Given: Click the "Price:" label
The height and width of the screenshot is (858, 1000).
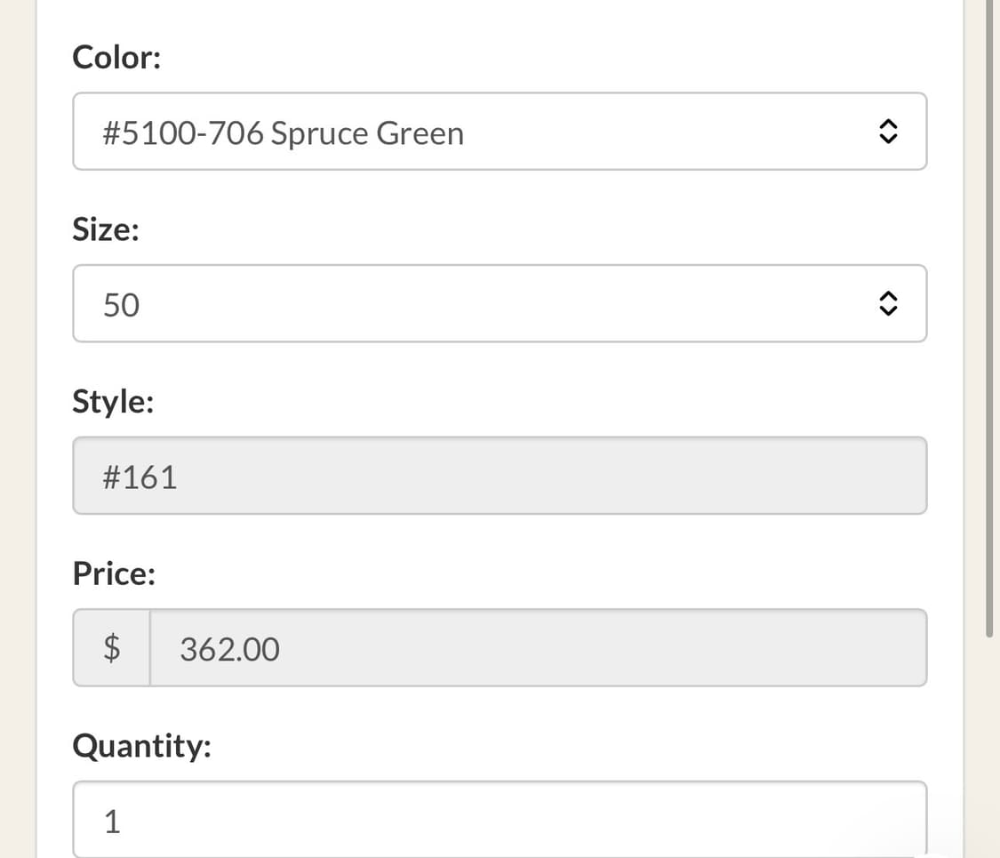Looking at the screenshot, I should coord(114,573).
